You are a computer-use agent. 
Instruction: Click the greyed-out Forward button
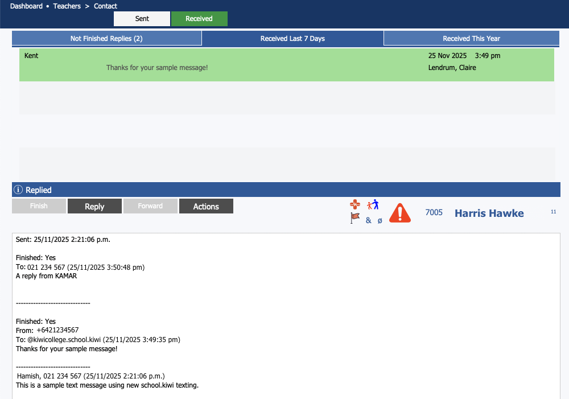coord(150,206)
